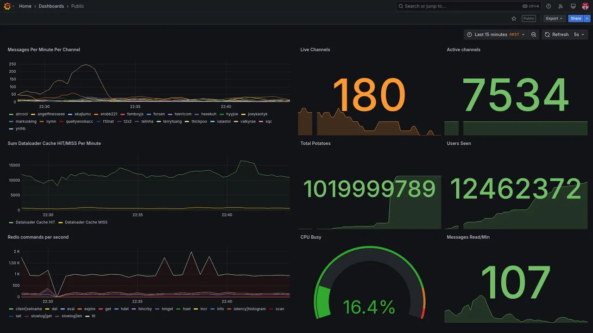Image resolution: width=593 pixels, height=333 pixels.
Task: Toggle Dataloader Cache MISS series
Action: [86, 222]
